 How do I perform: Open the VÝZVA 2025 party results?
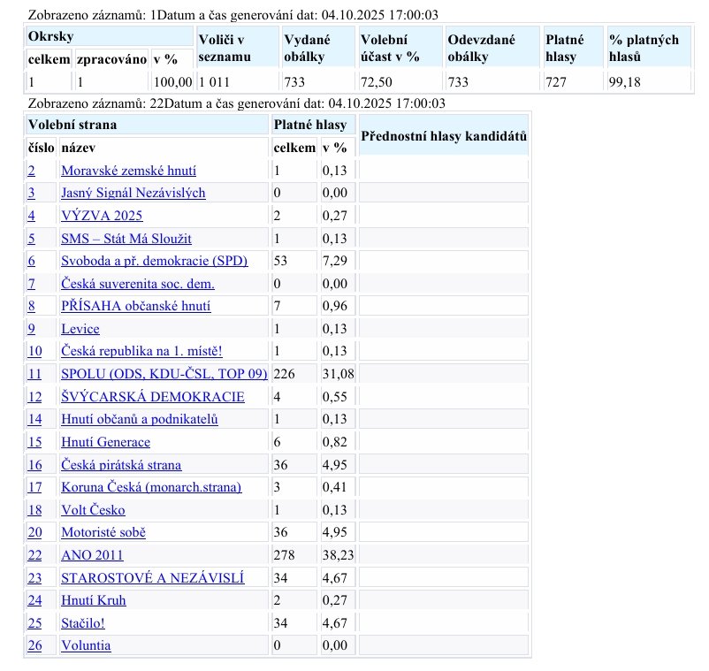pos(101,216)
